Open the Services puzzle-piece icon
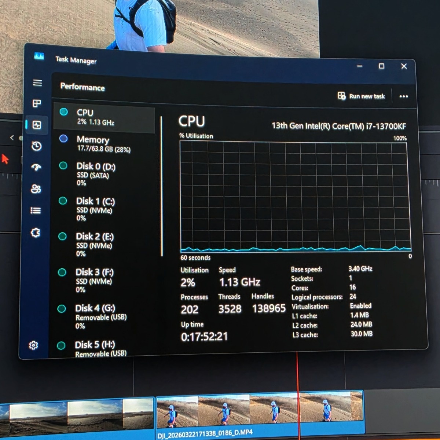The width and height of the screenshot is (440, 440). pyautogui.click(x=35, y=233)
